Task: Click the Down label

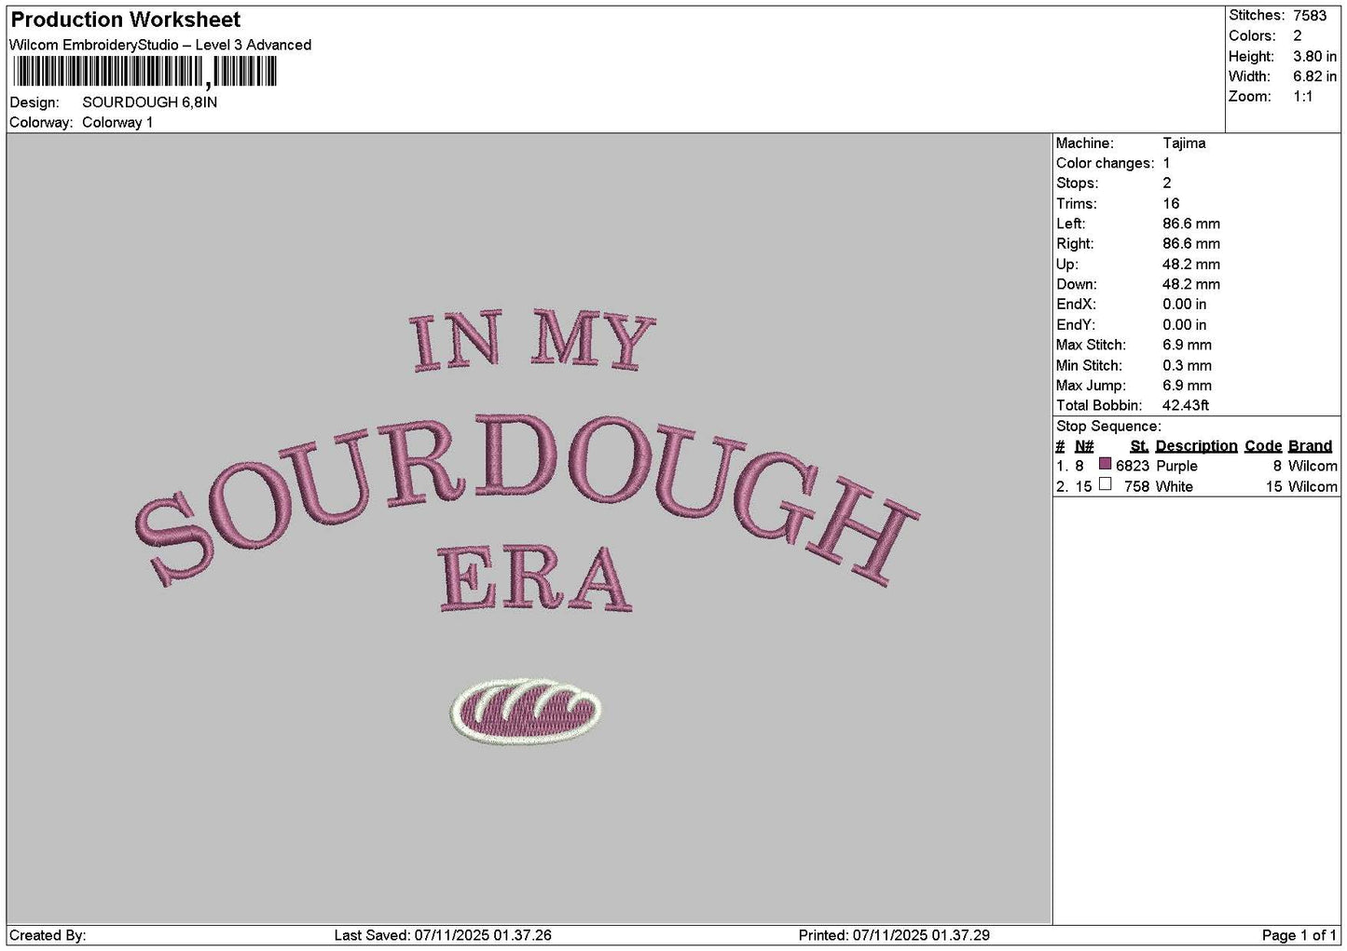Action: 1077,285
